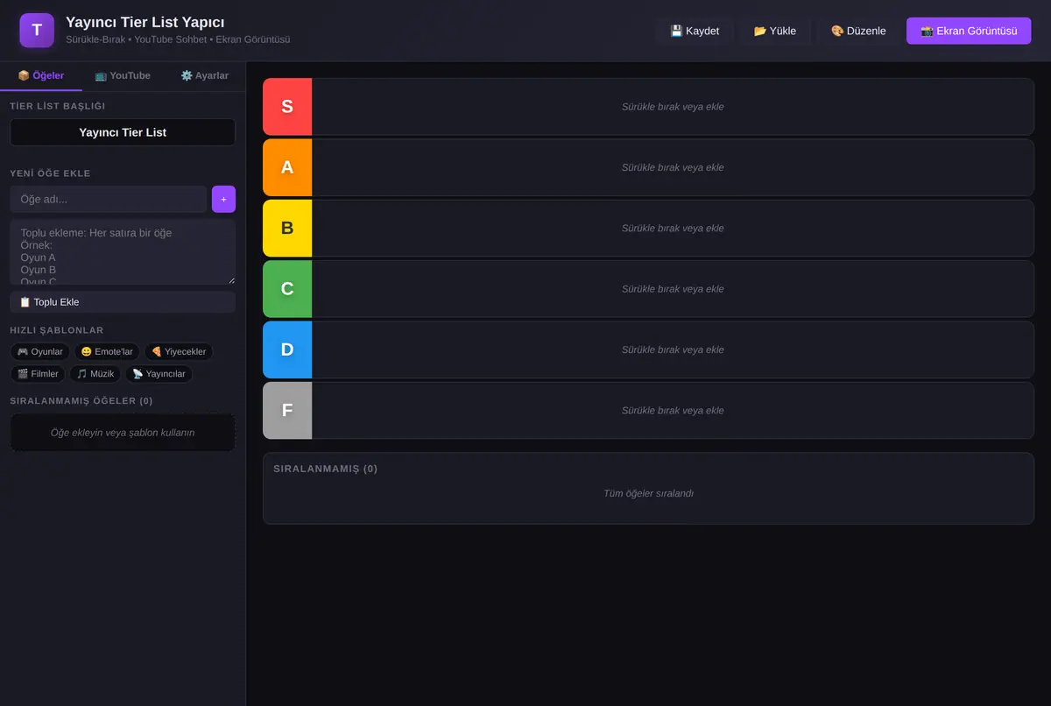Click the D tier drop area
1051x706 pixels.
(x=673, y=349)
